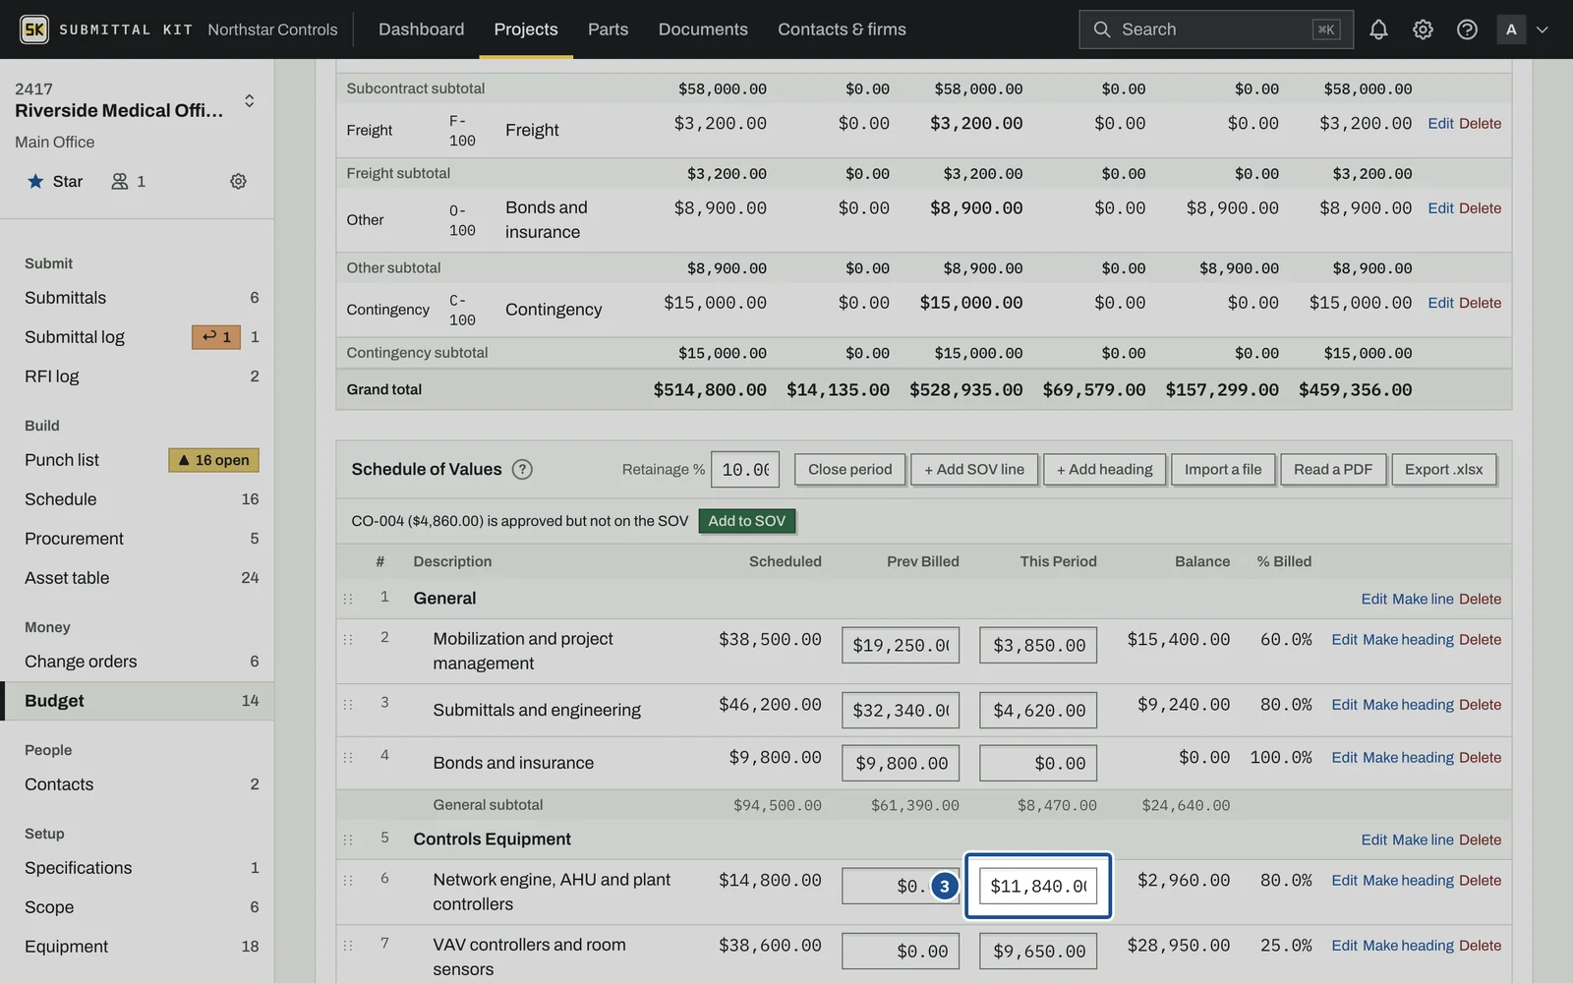Open the help question mark icon

[1467, 29]
